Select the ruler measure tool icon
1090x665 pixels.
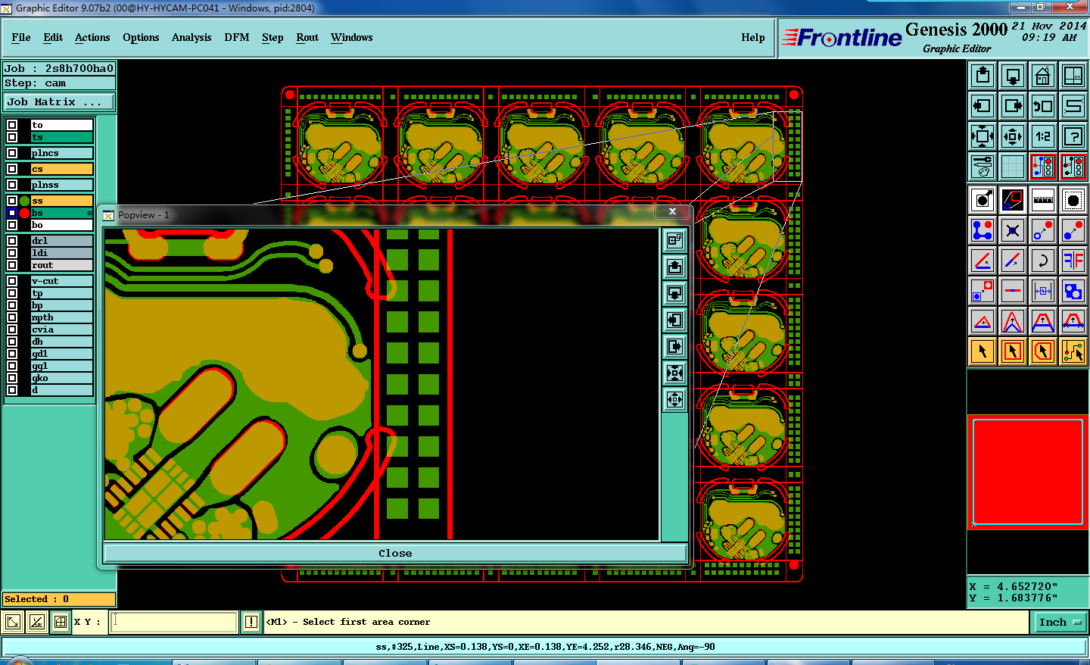tap(1043, 200)
